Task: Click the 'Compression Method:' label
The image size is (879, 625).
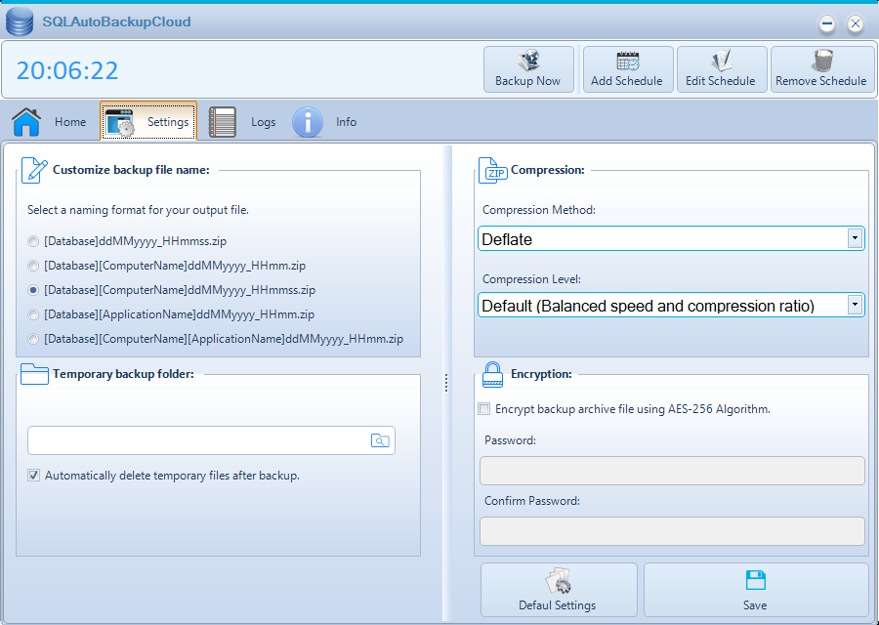Action: pos(539,210)
